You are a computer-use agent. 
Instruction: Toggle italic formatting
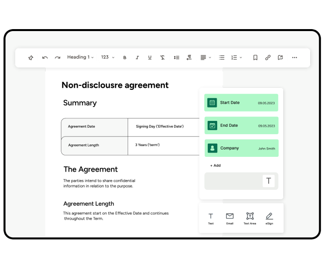tap(137, 58)
